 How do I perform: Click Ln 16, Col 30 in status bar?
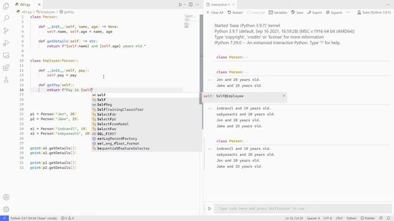[x=294, y=219]
